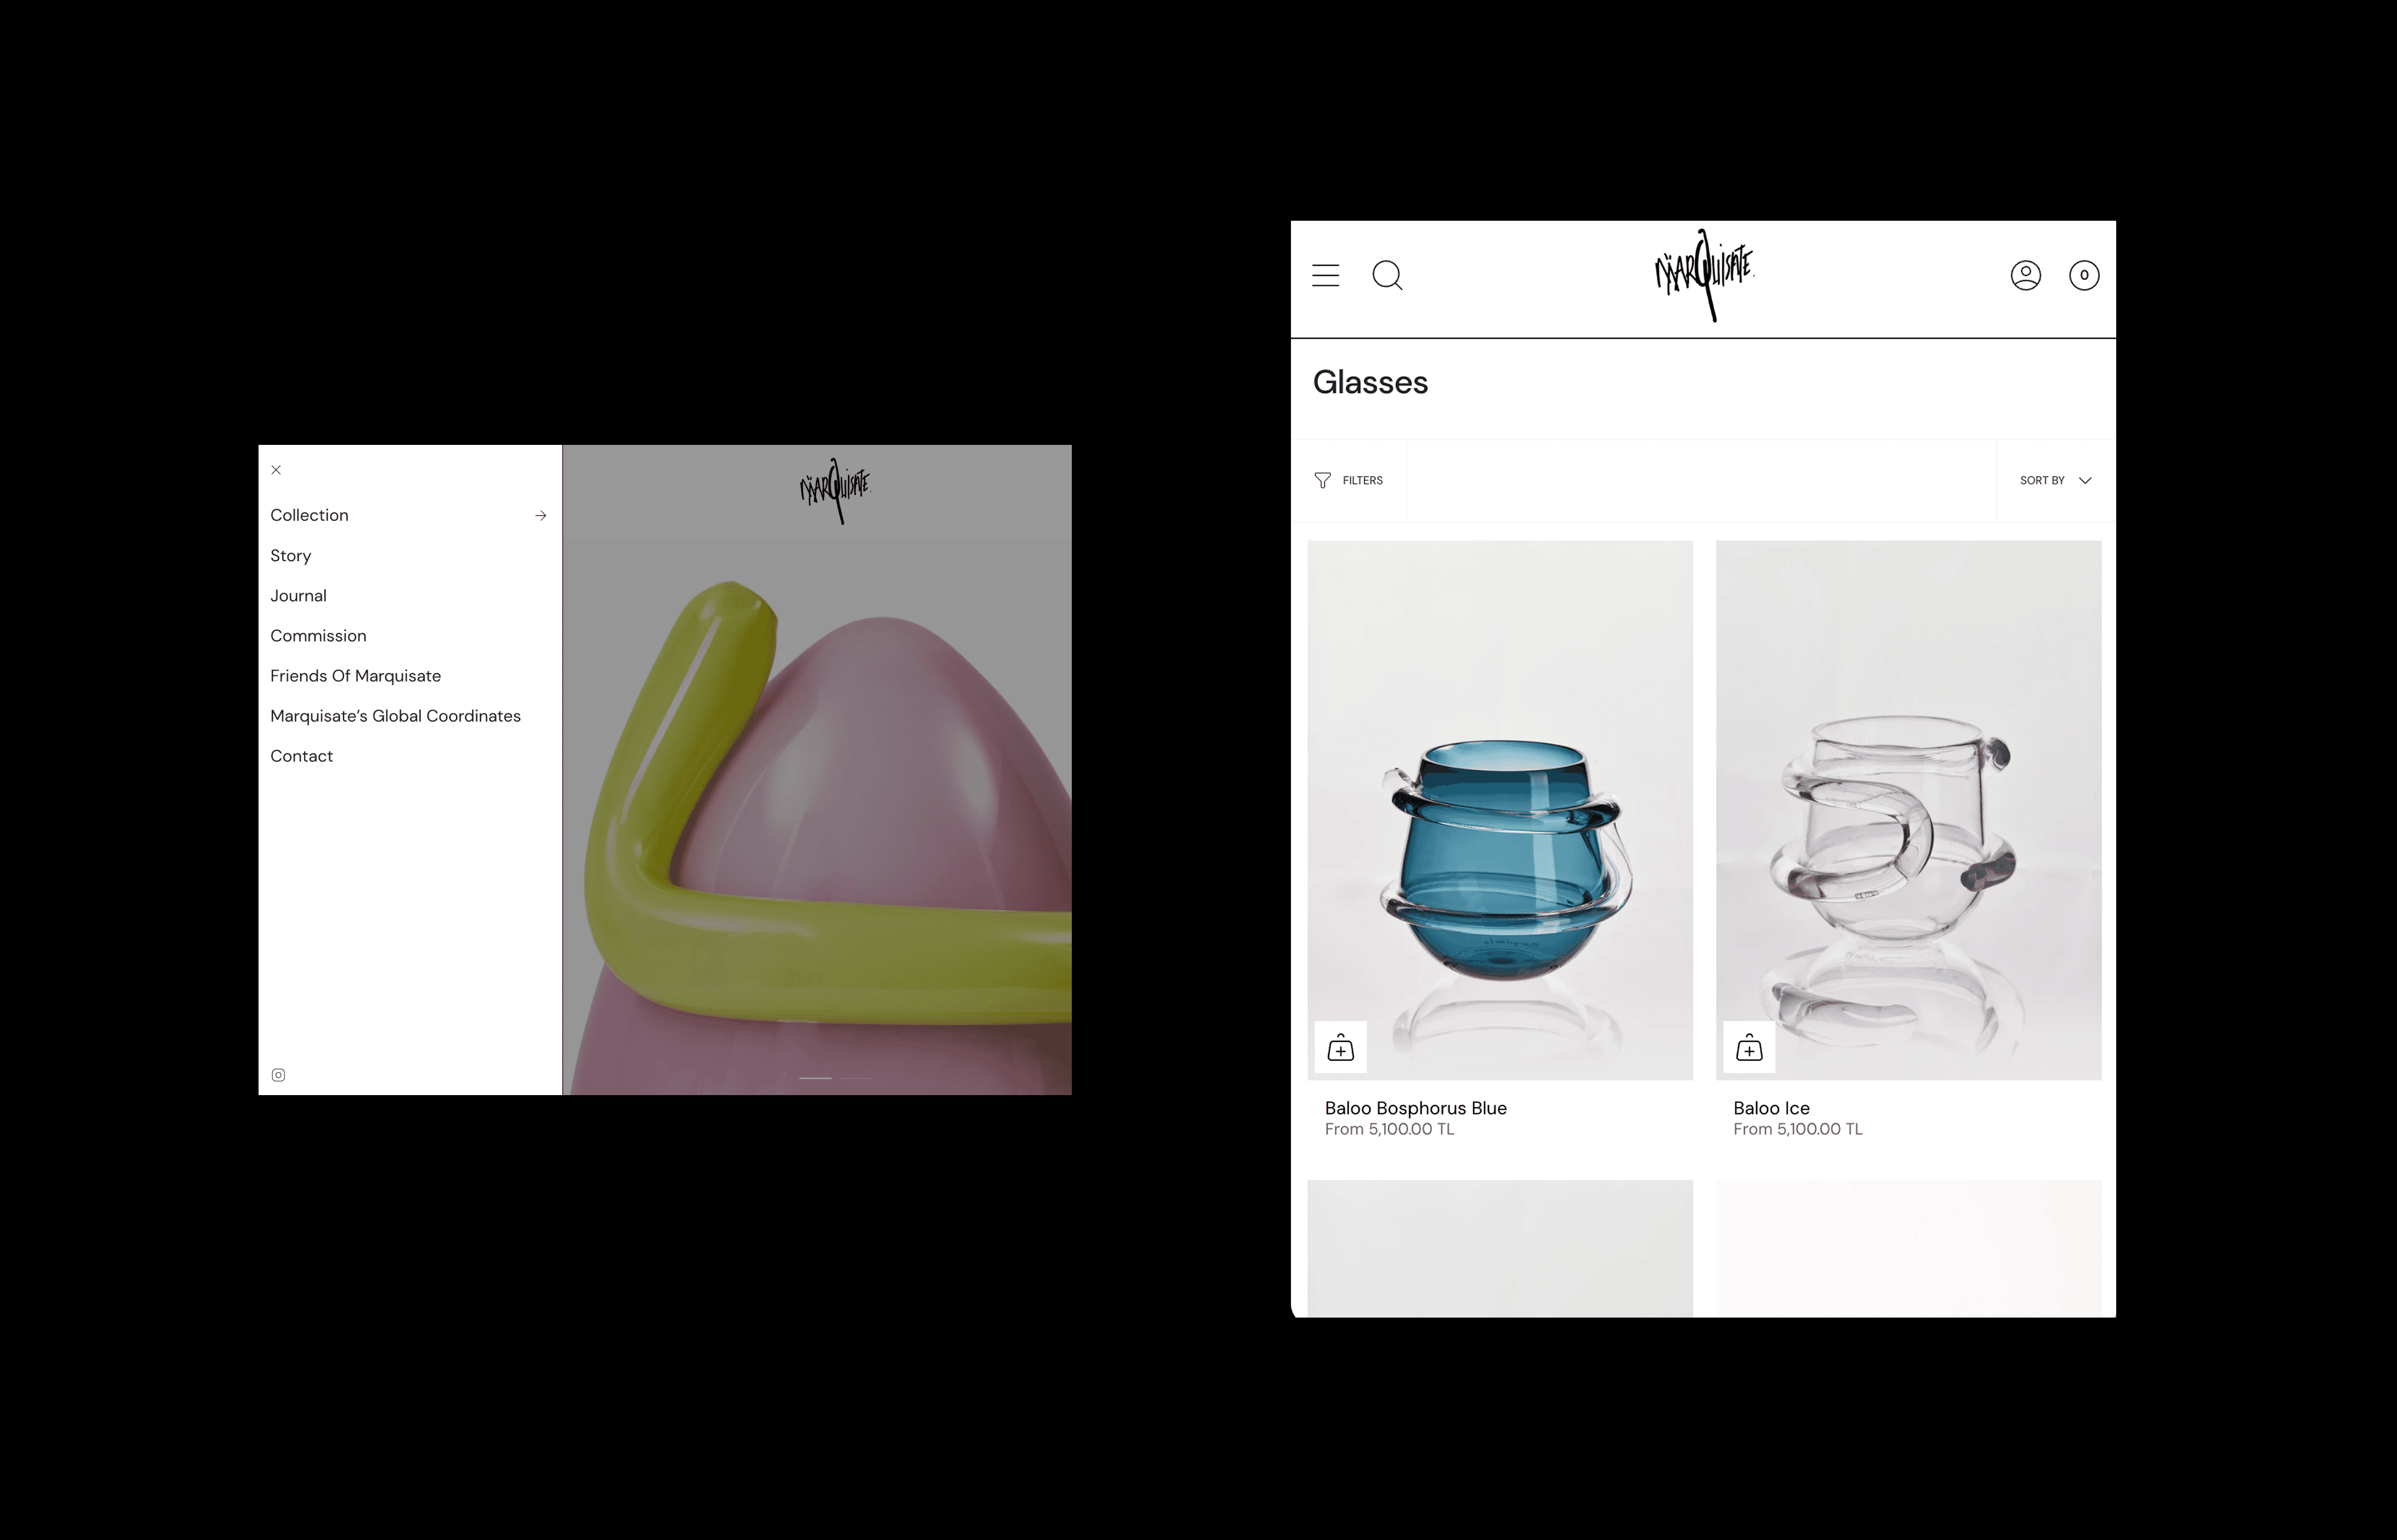
Task: Open the account profile icon
Action: [x=2026, y=275]
